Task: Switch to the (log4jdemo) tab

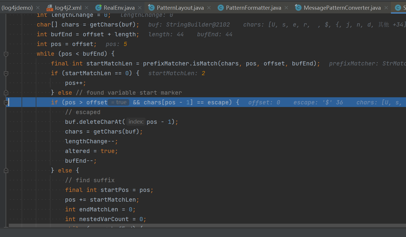Action: (17, 8)
